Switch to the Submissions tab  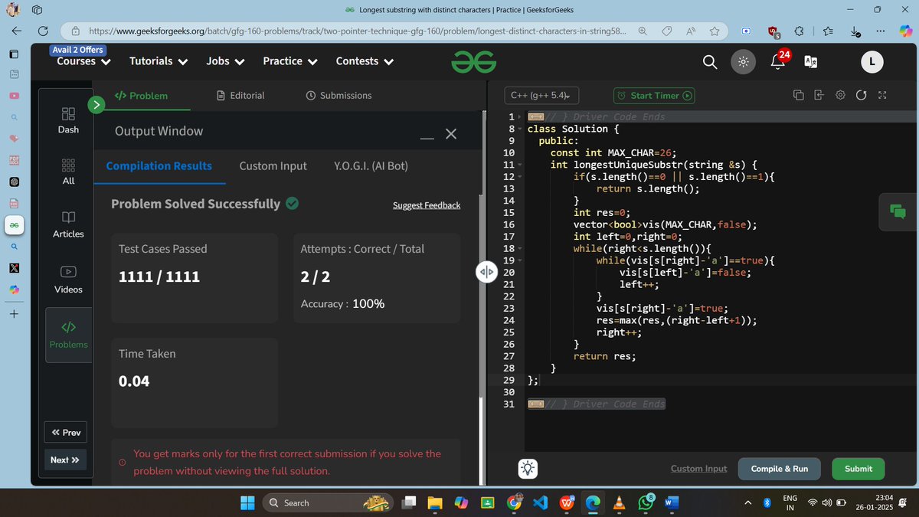pyautogui.click(x=338, y=96)
